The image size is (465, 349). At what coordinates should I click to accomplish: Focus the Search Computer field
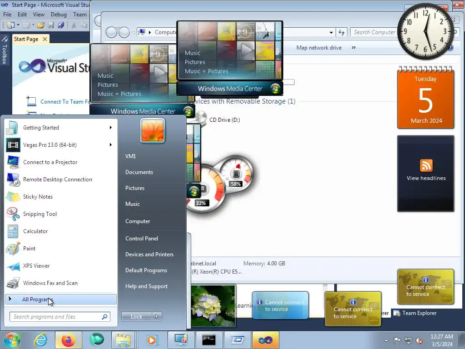pos(374,32)
